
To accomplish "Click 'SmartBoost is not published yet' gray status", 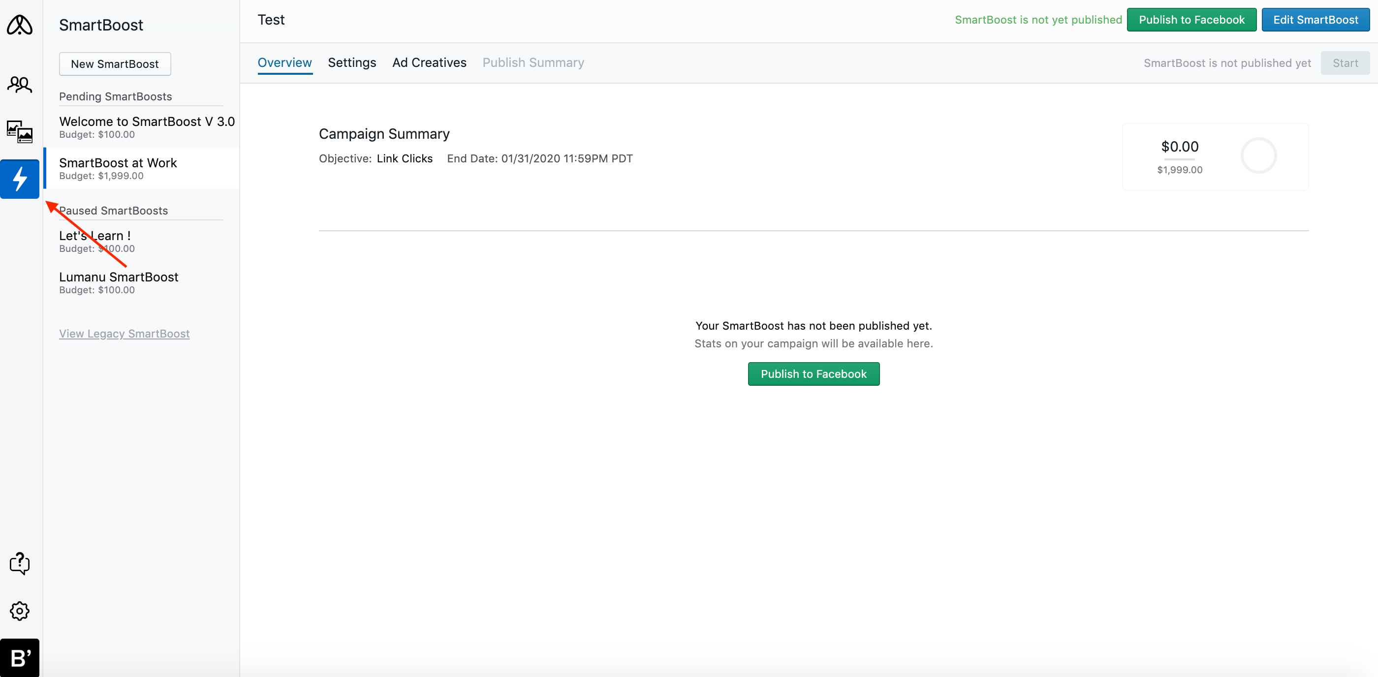I will pos(1227,63).
